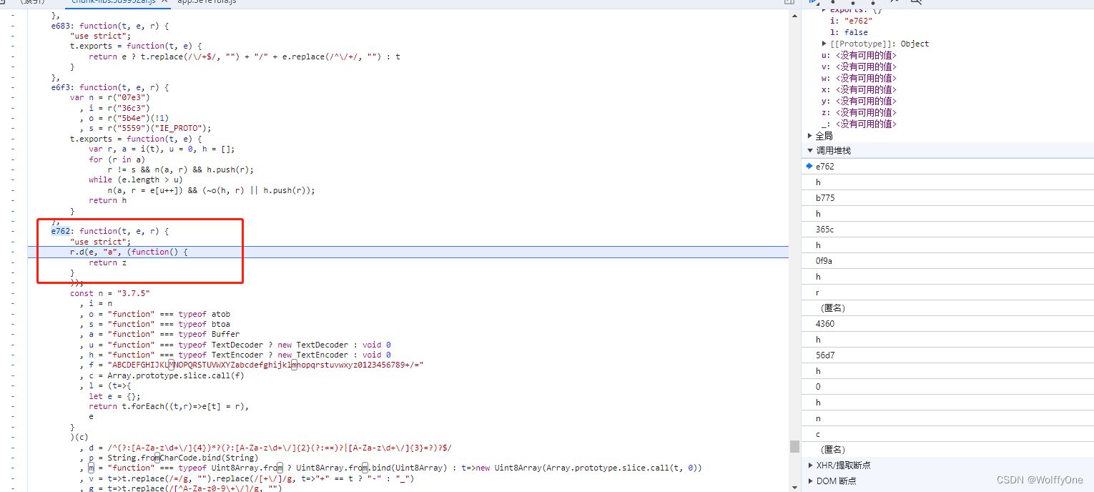
Task: Click the 'return h' code line
Action: (107, 200)
